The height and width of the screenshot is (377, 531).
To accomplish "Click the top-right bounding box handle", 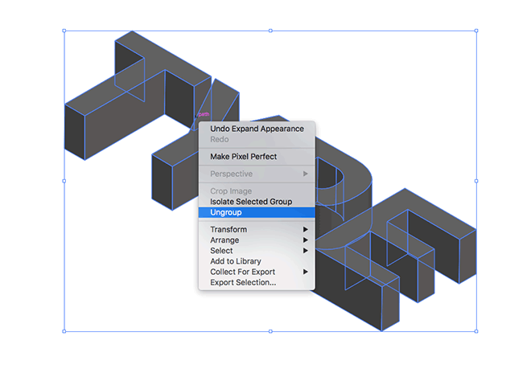I will pyautogui.click(x=476, y=31).
